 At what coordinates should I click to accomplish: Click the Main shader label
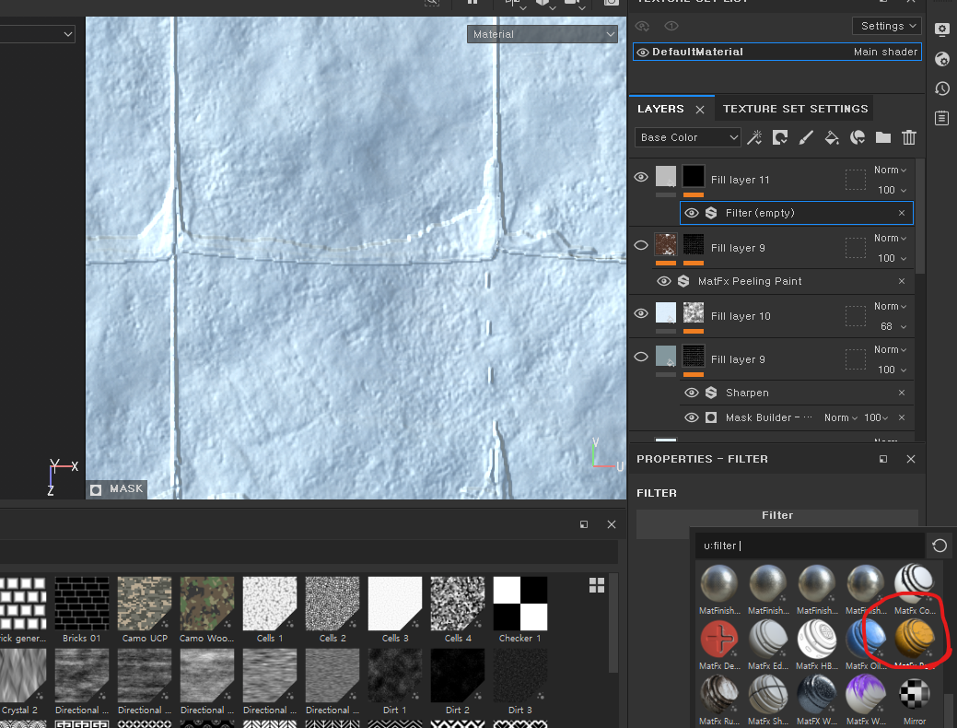tap(885, 52)
